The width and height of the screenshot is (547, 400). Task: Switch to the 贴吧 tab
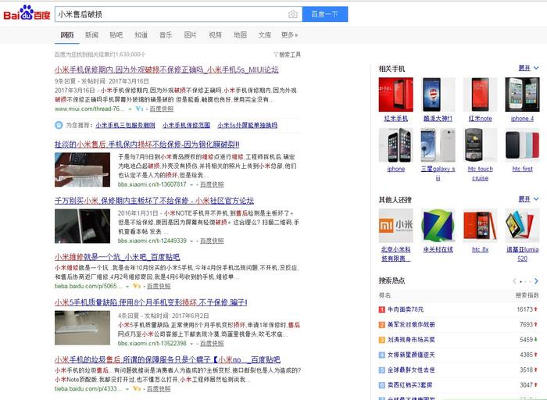116,35
